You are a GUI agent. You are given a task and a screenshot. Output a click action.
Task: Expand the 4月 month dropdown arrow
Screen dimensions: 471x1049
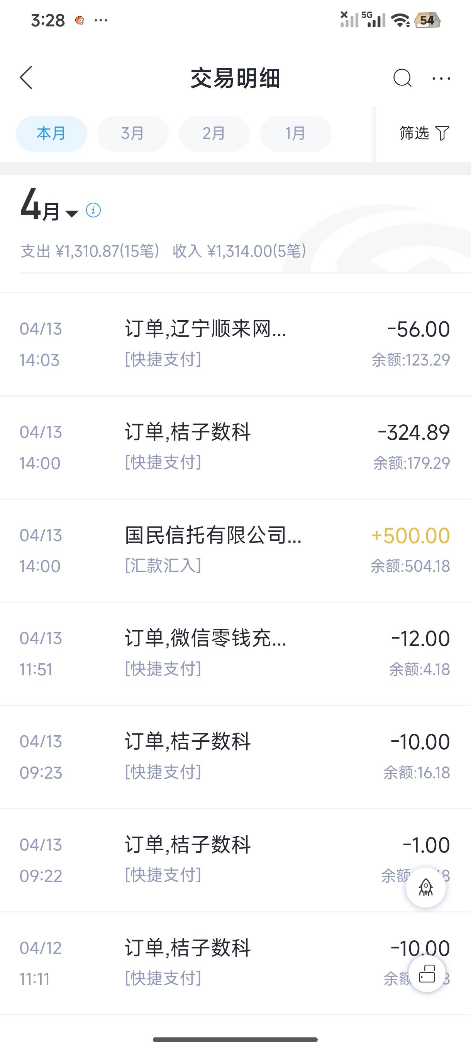point(71,214)
